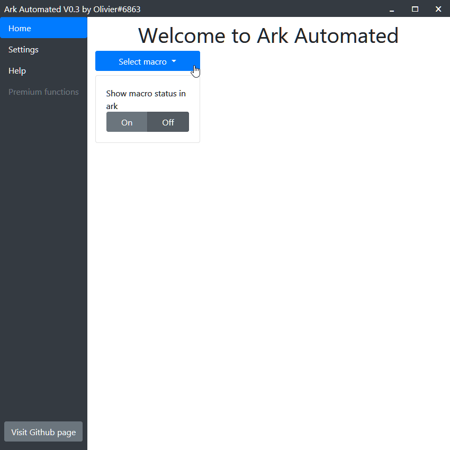Click the Visit Github page button

click(43, 431)
